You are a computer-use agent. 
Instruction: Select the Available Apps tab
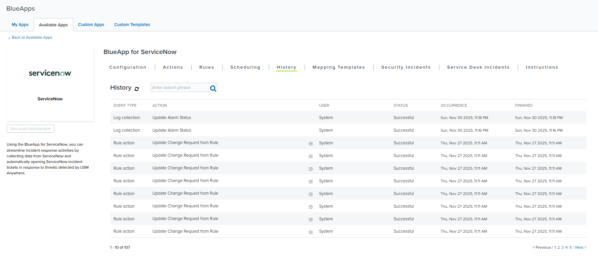click(53, 25)
